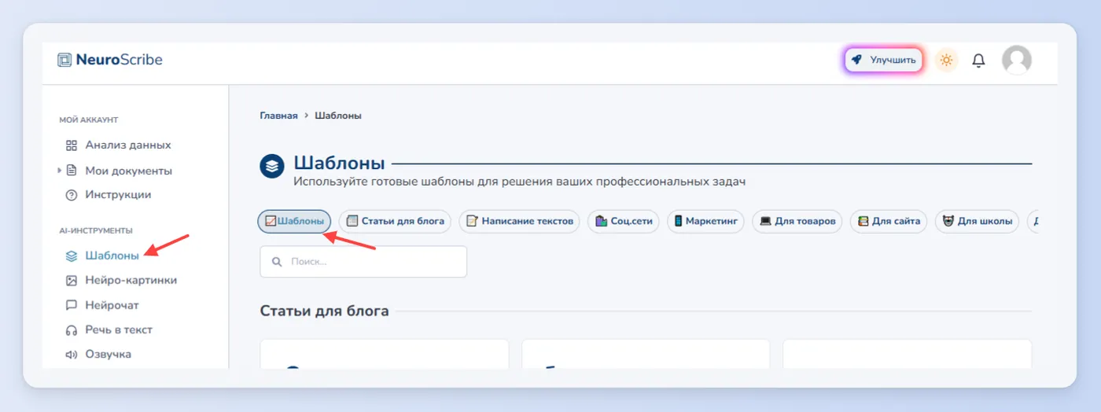Open notifications bell icon
This screenshot has height=412, width=1101.
point(978,61)
